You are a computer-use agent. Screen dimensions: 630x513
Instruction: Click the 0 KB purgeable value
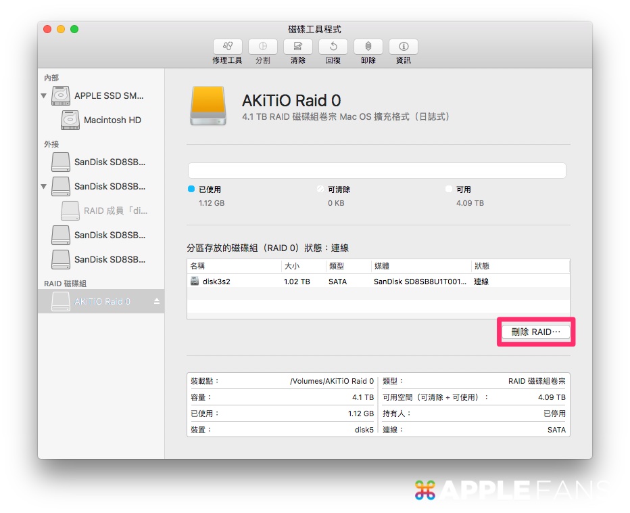tap(336, 203)
